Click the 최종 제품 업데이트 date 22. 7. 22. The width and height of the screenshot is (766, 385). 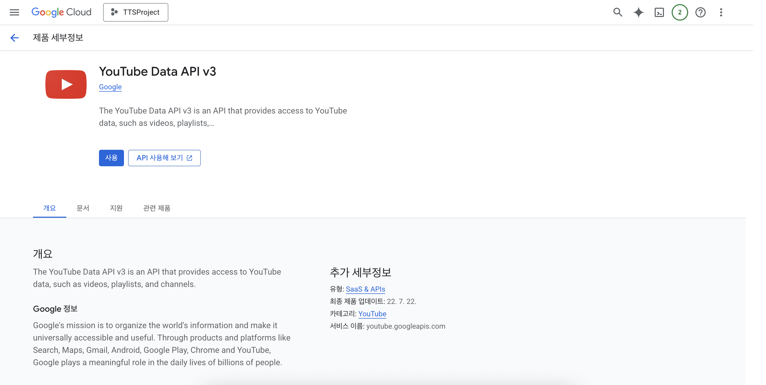(402, 301)
